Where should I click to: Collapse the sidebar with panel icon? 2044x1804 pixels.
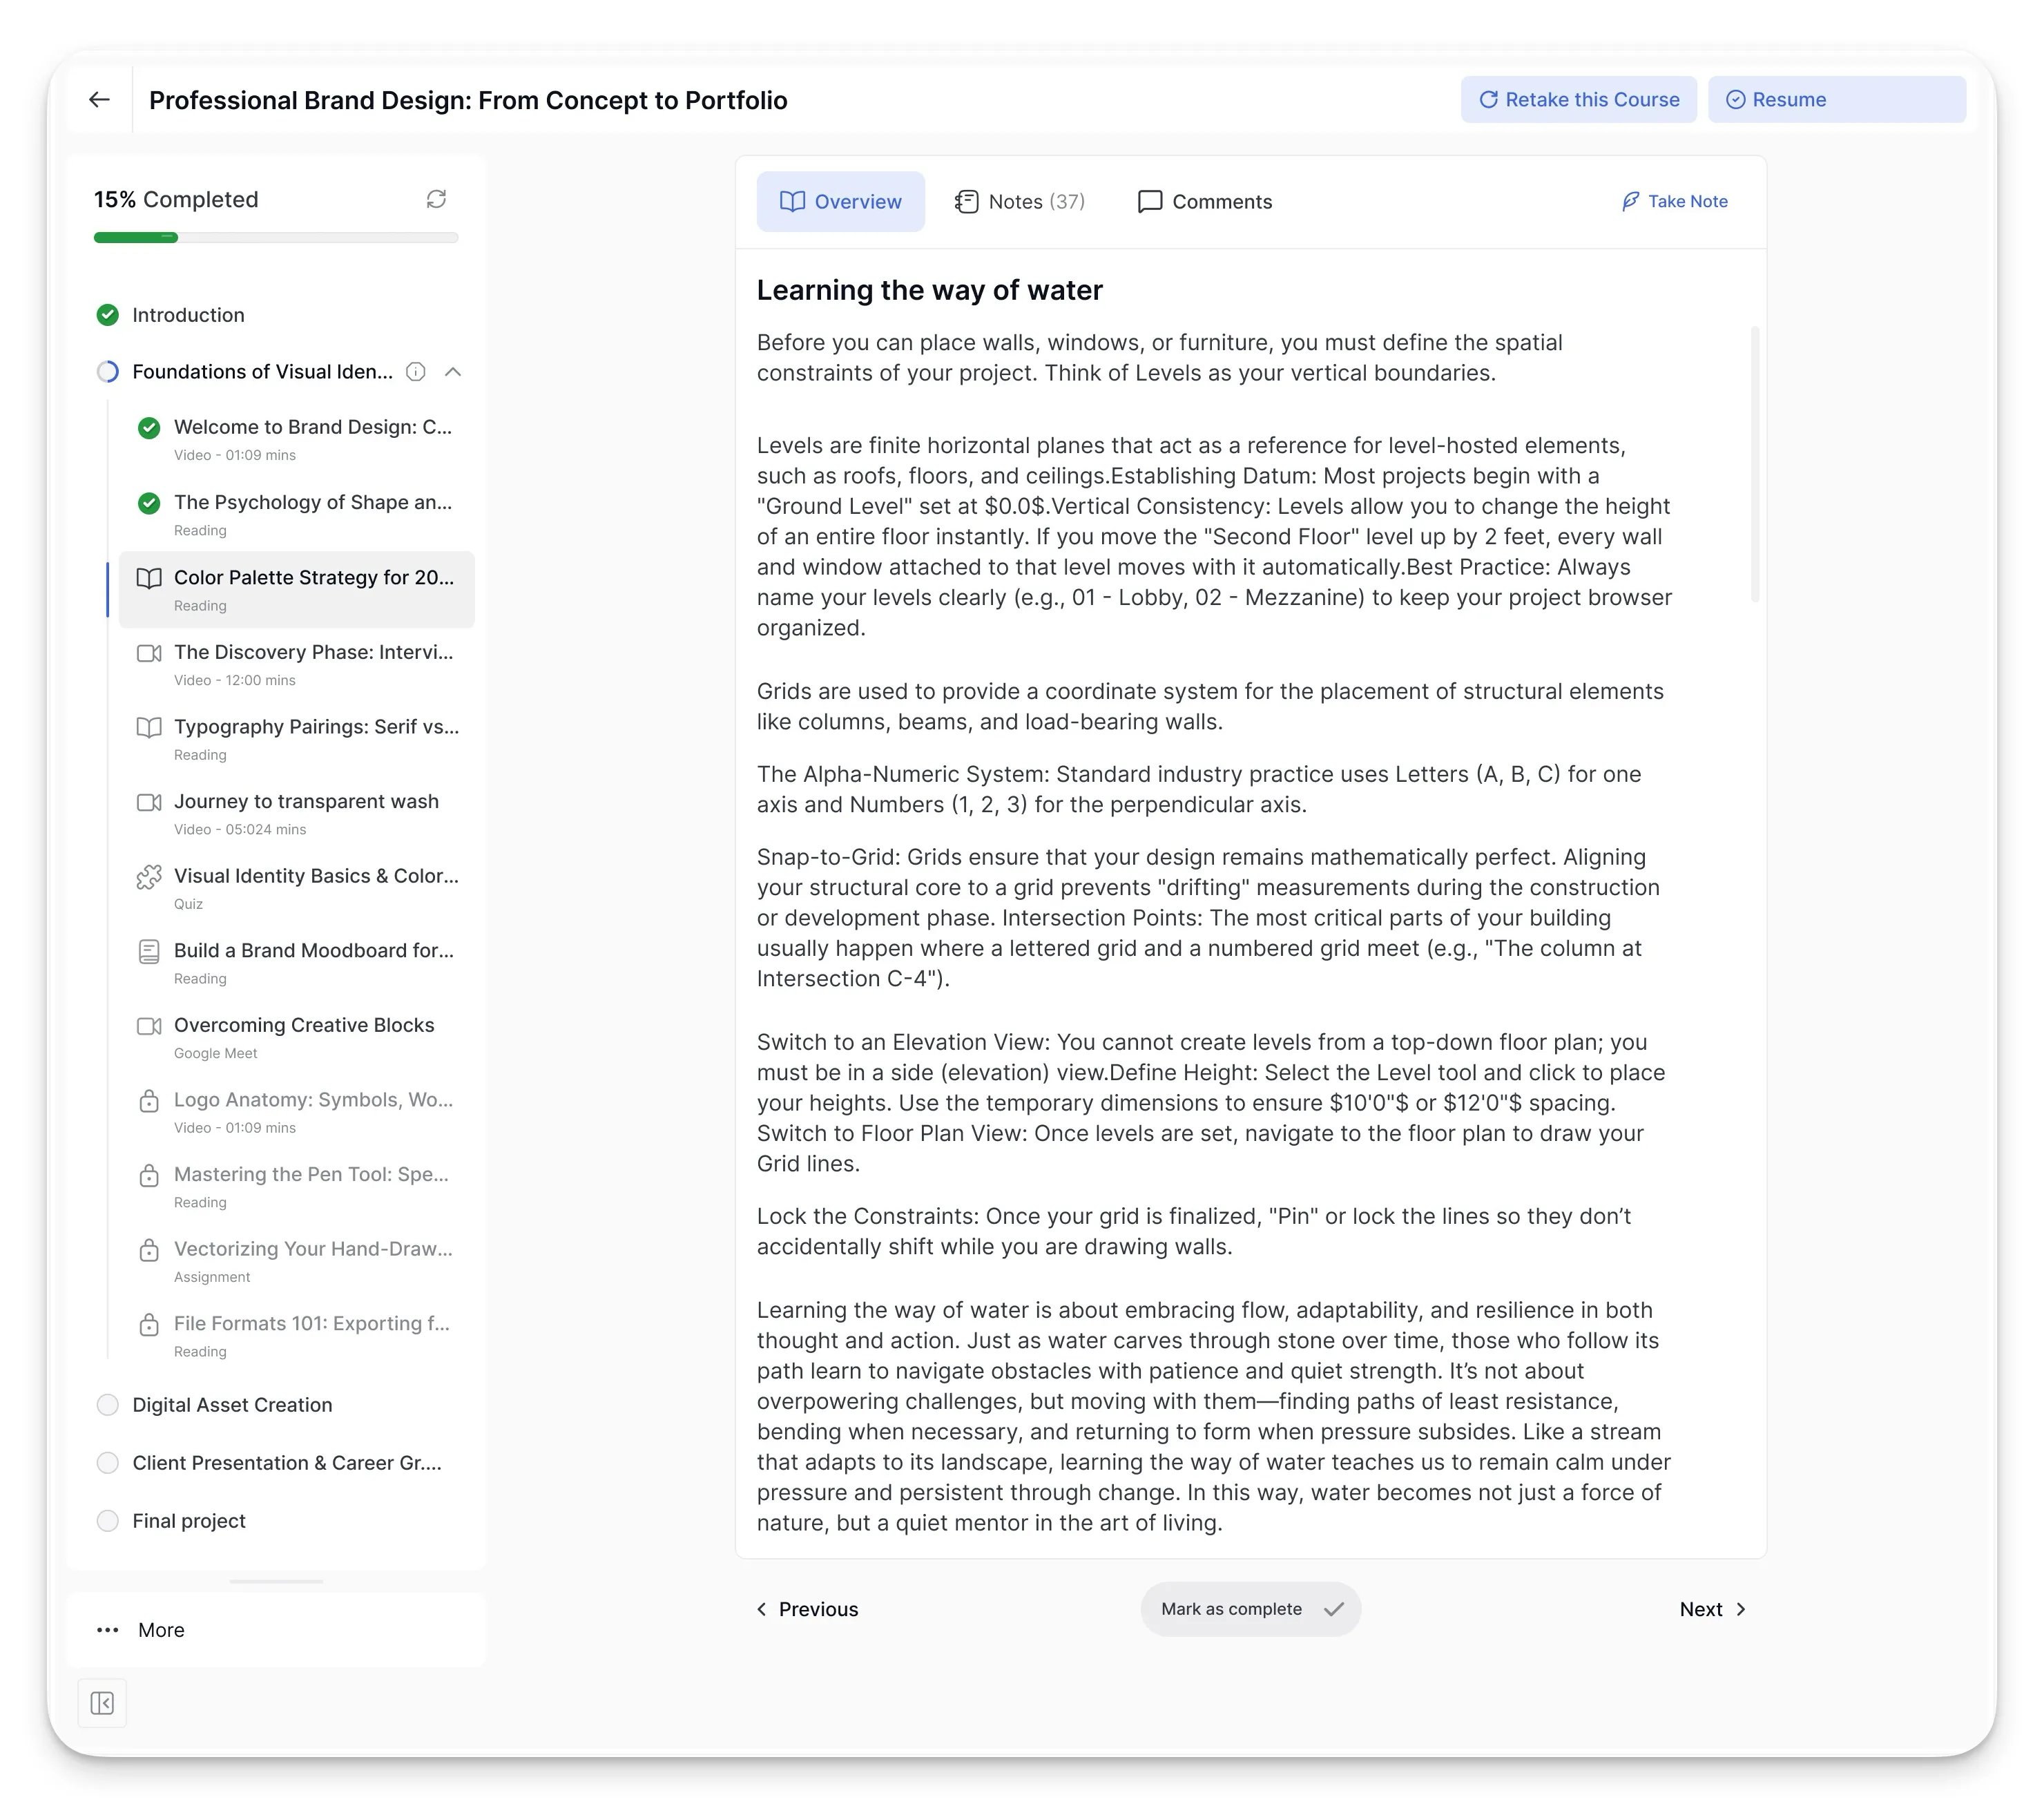(x=102, y=1703)
